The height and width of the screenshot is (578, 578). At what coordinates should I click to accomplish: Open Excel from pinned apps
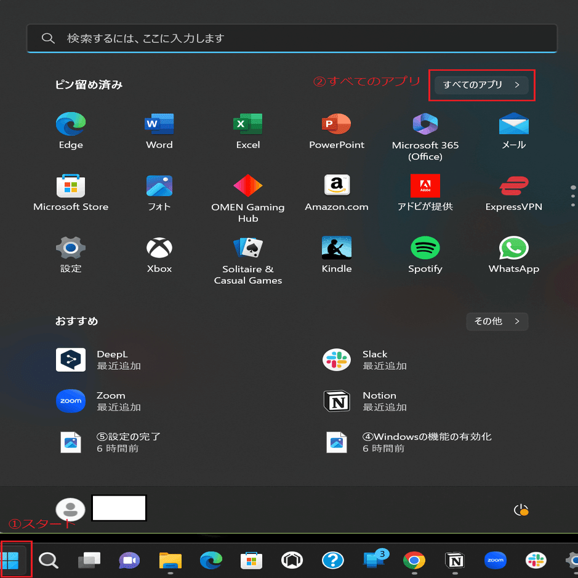[247, 131]
